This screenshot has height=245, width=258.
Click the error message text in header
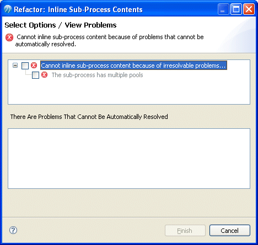tap(110, 41)
